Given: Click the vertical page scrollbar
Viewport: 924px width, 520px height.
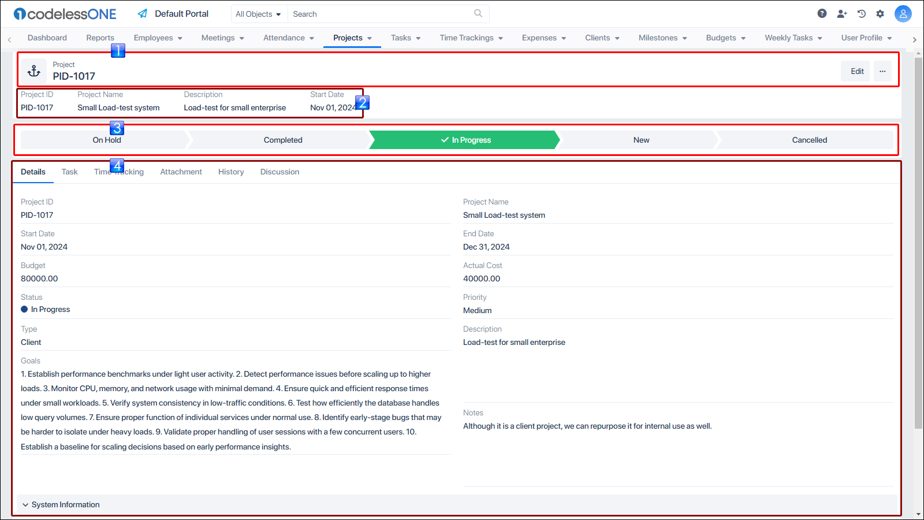Looking at the screenshot, I should point(918,243).
